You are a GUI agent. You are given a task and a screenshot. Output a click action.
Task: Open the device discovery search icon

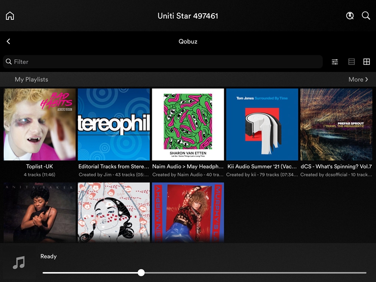tap(350, 16)
